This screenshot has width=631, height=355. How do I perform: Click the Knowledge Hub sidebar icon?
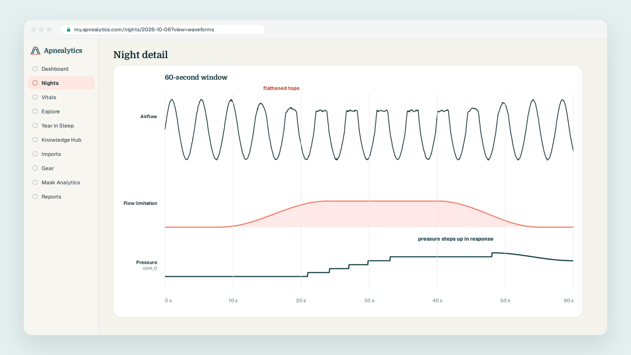(x=35, y=140)
